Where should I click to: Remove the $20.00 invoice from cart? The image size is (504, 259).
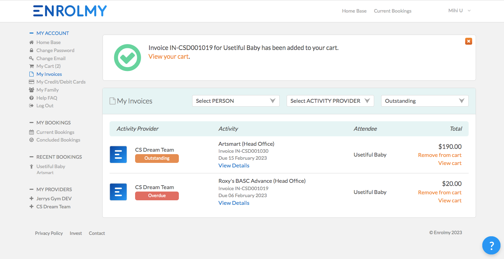point(440,192)
